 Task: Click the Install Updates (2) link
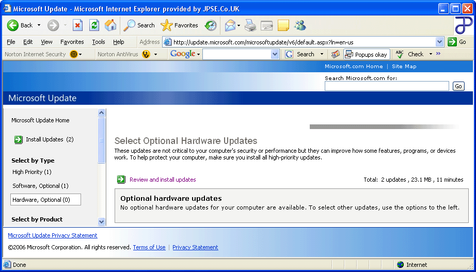pos(50,140)
